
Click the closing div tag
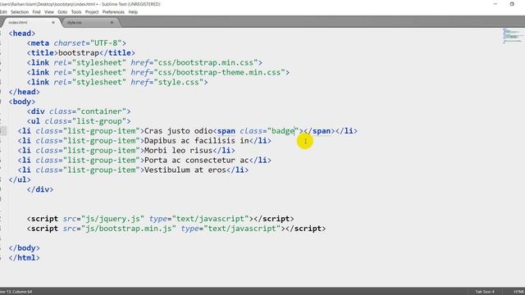(40, 189)
